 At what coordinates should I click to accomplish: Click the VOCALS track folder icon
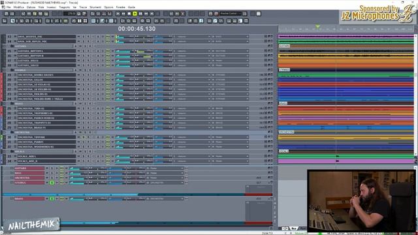point(12,151)
